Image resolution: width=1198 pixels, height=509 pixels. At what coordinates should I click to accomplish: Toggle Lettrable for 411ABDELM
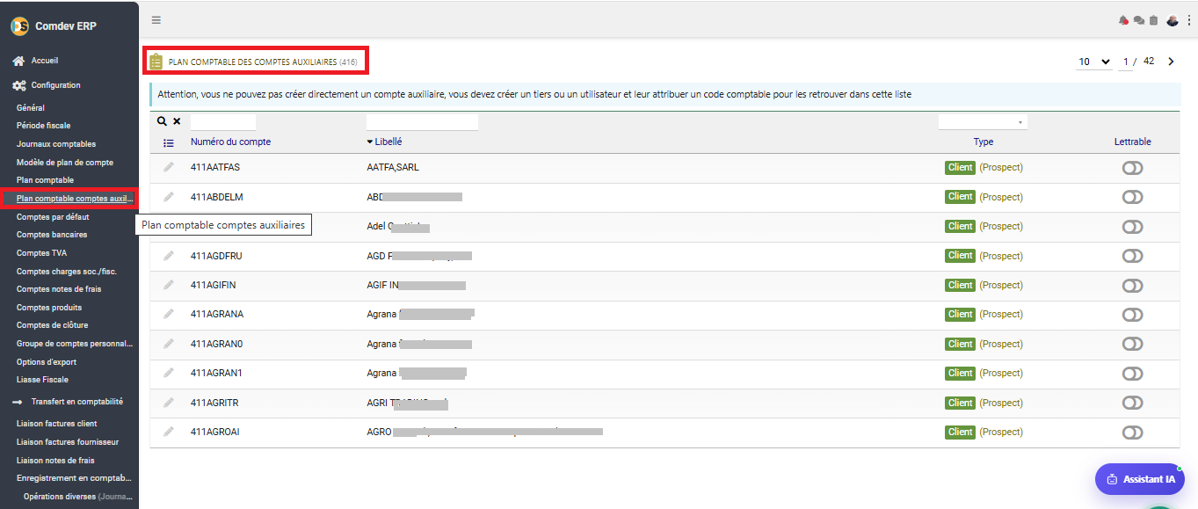1132,197
